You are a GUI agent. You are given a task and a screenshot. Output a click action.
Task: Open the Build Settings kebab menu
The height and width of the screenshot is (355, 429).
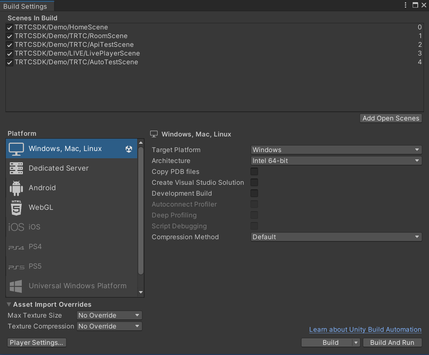pos(406,5)
